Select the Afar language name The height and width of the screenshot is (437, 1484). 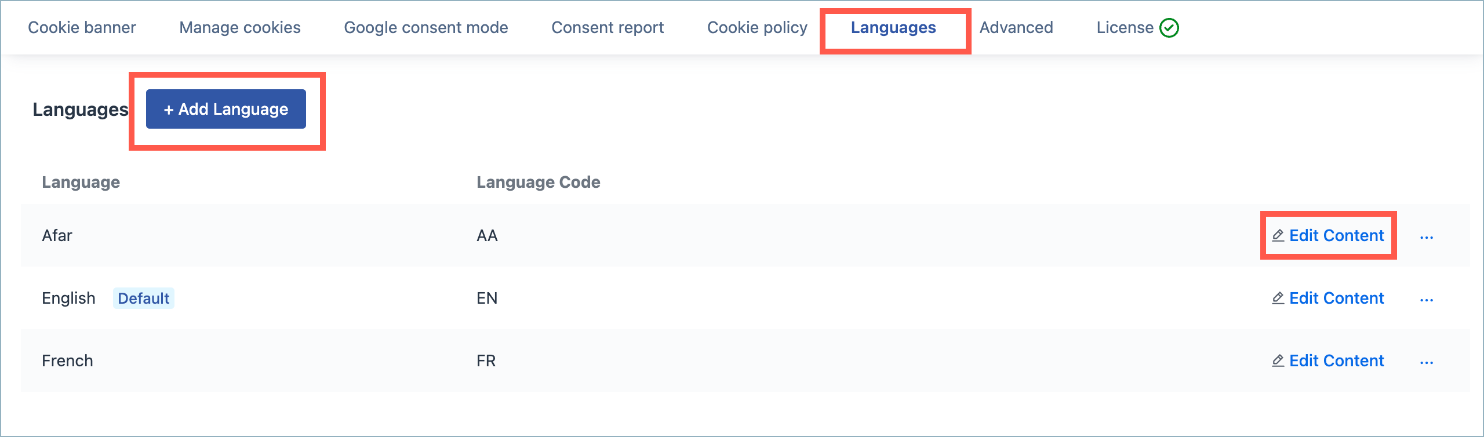tap(57, 235)
